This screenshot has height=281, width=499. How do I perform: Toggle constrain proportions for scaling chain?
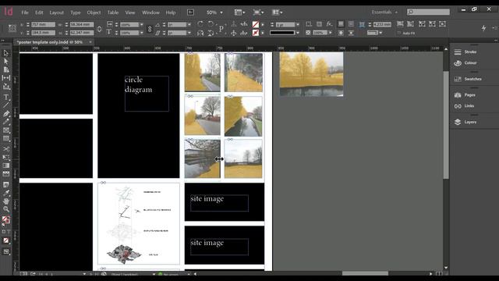tap(150, 29)
